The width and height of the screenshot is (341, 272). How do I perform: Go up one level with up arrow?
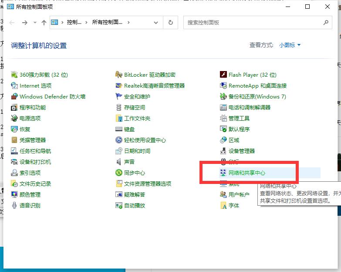[44, 23]
